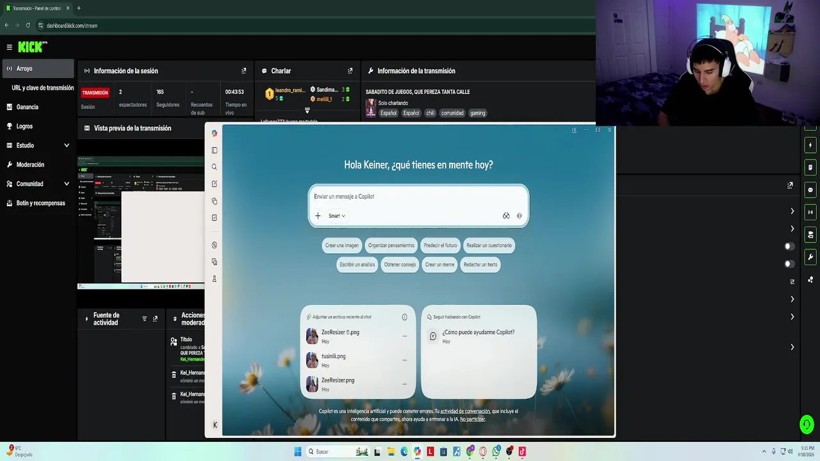Viewport: 820px width, 461px height.
Task: Choose Redactar un texto suggestion
Action: (x=480, y=264)
